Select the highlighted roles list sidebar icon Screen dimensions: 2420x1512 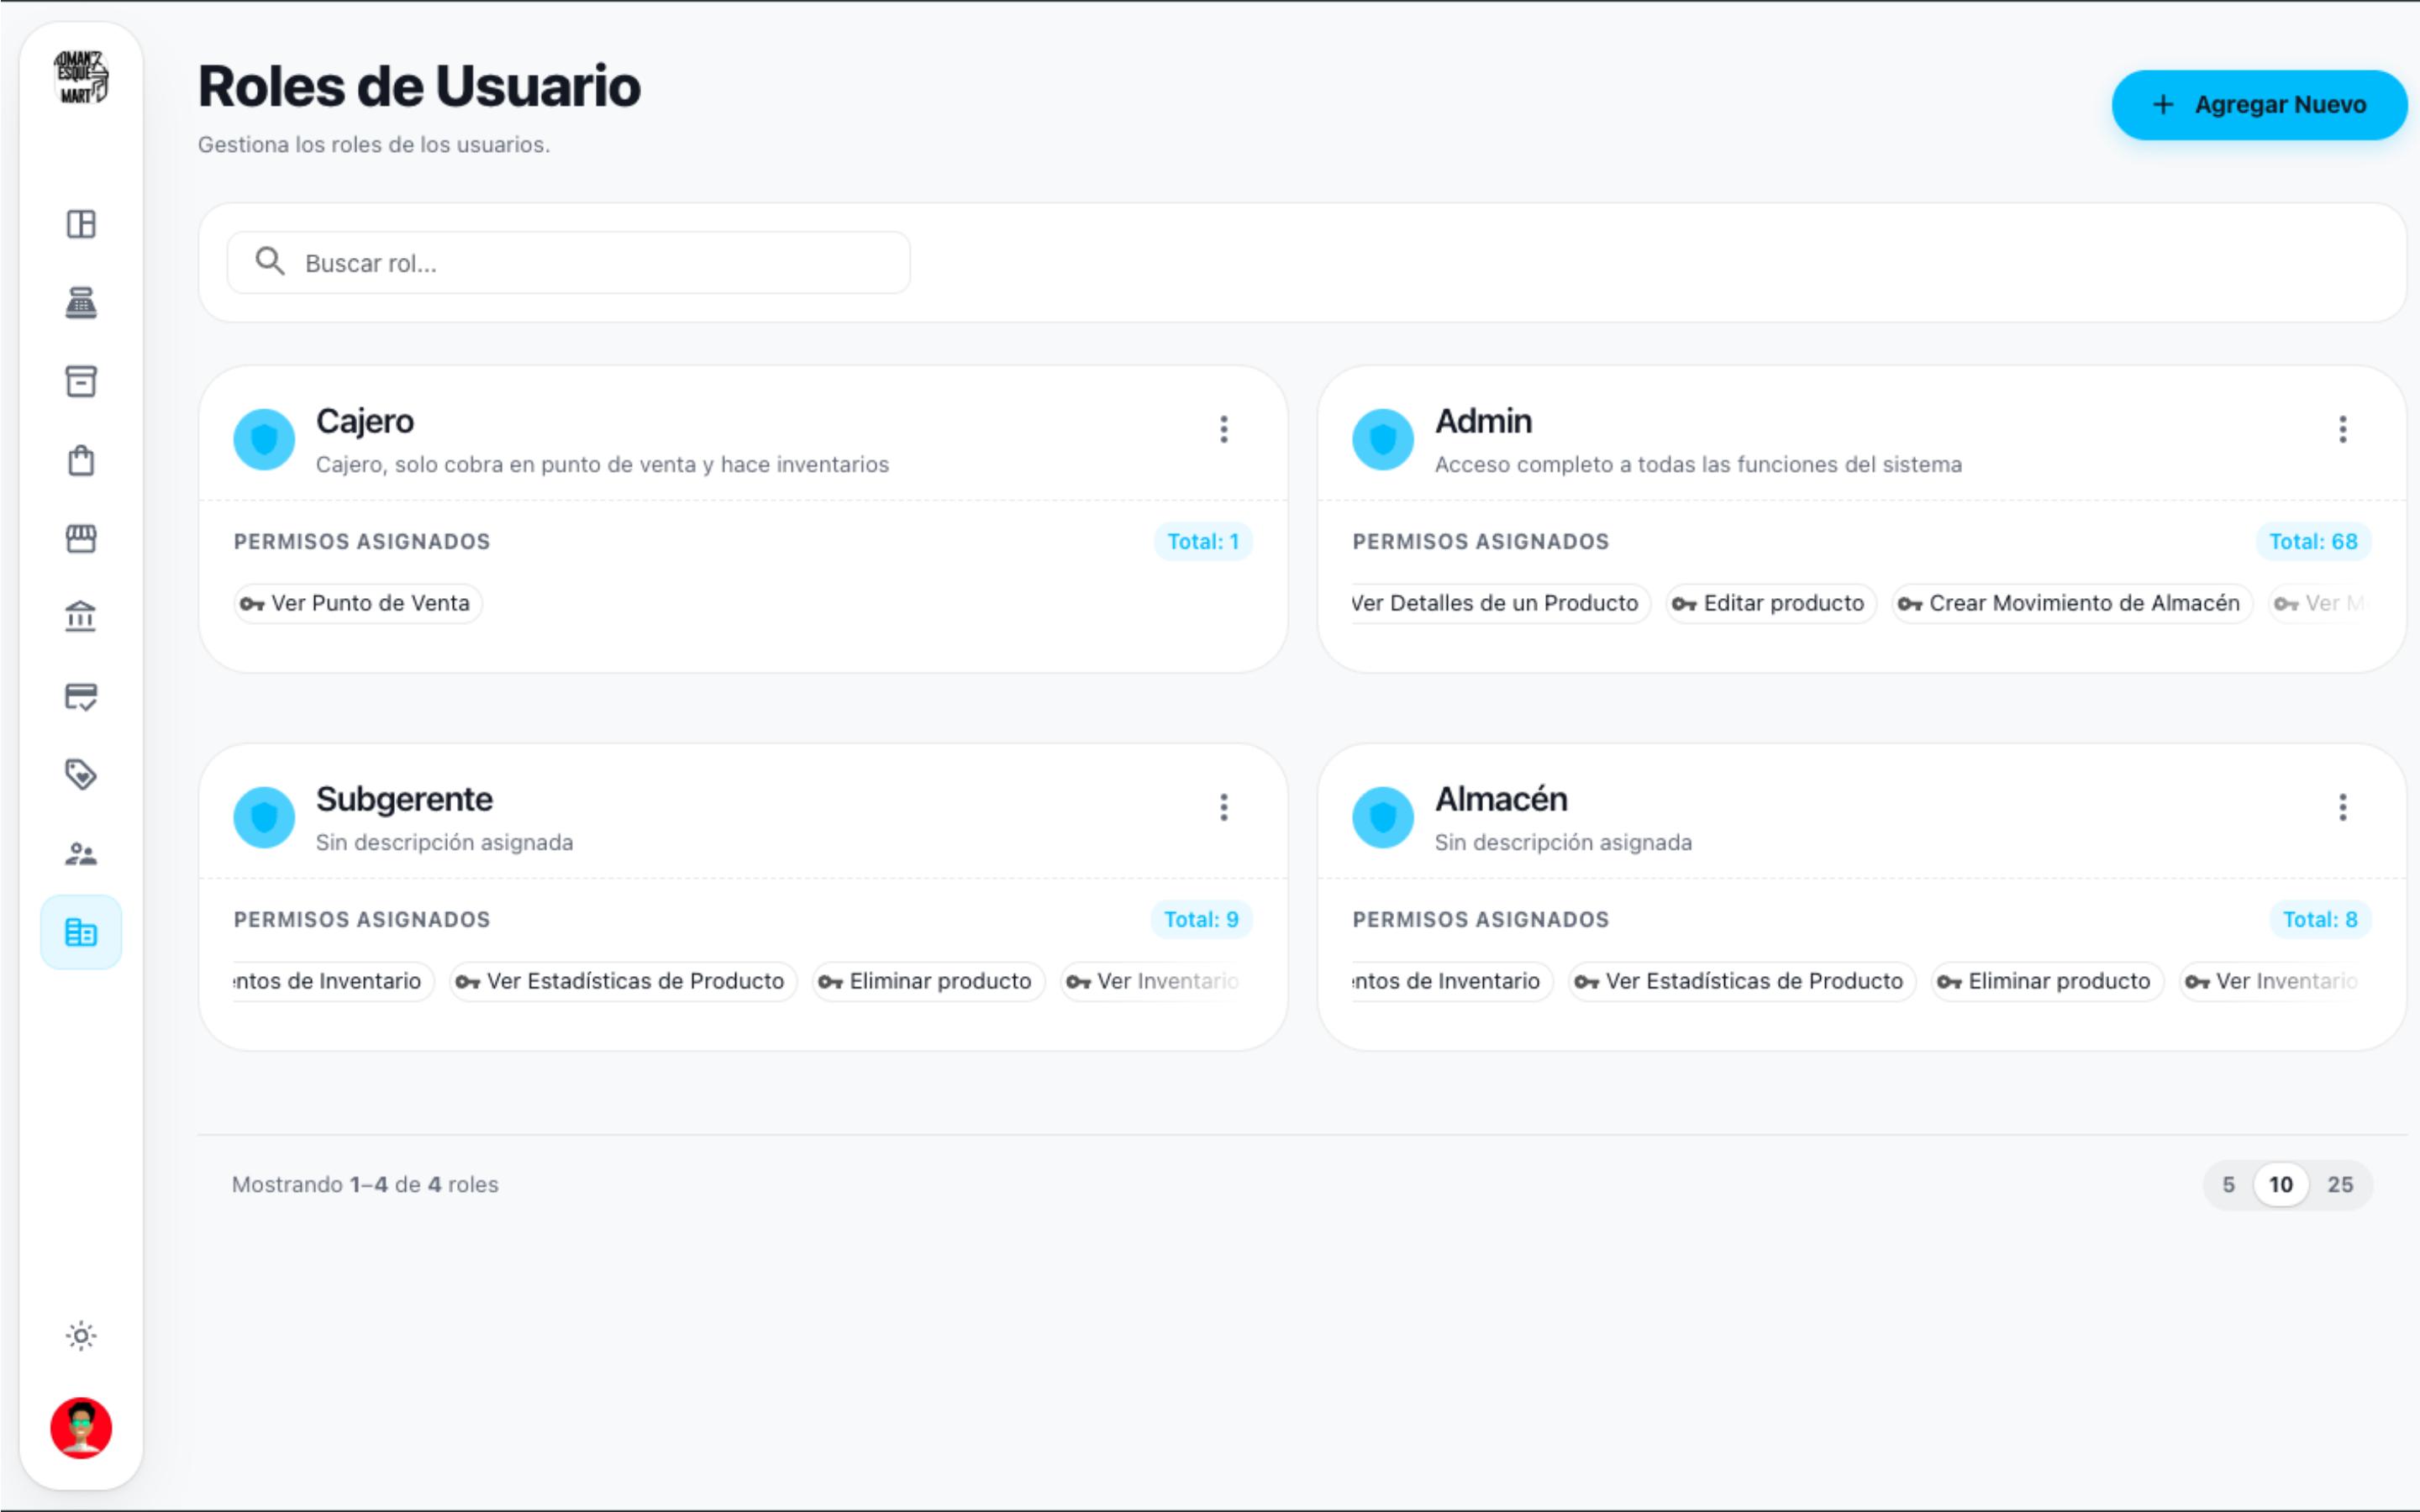tap(81, 932)
